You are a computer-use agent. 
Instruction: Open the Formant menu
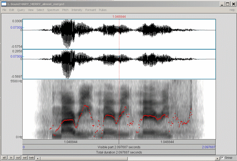click(90, 10)
